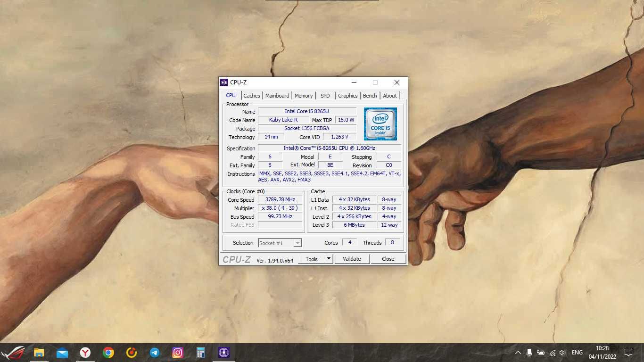
Task: Click the multiplier value 'x 38.0 ( 4 - 39 )'
Action: coord(280,208)
